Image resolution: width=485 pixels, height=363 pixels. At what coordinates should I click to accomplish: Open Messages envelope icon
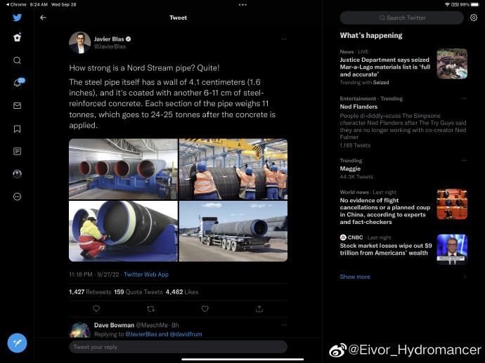(18, 105)
